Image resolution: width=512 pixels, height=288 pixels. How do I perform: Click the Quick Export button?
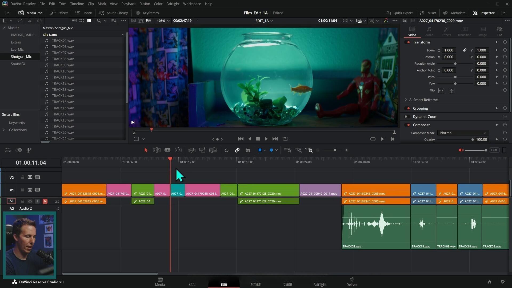[x=399, y=13]
